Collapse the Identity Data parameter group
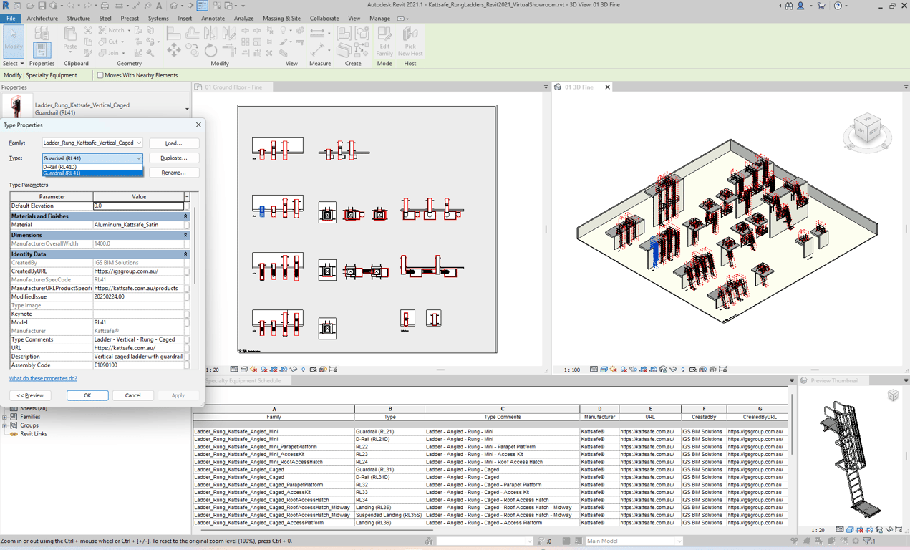Image resolution: width=910 pixels, height=550 pixels. coord(185,254)
